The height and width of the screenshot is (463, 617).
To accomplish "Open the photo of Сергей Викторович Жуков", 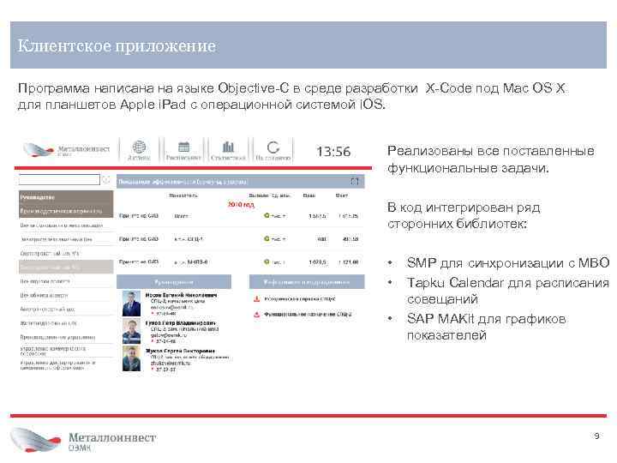I will [x=131, y=358].
